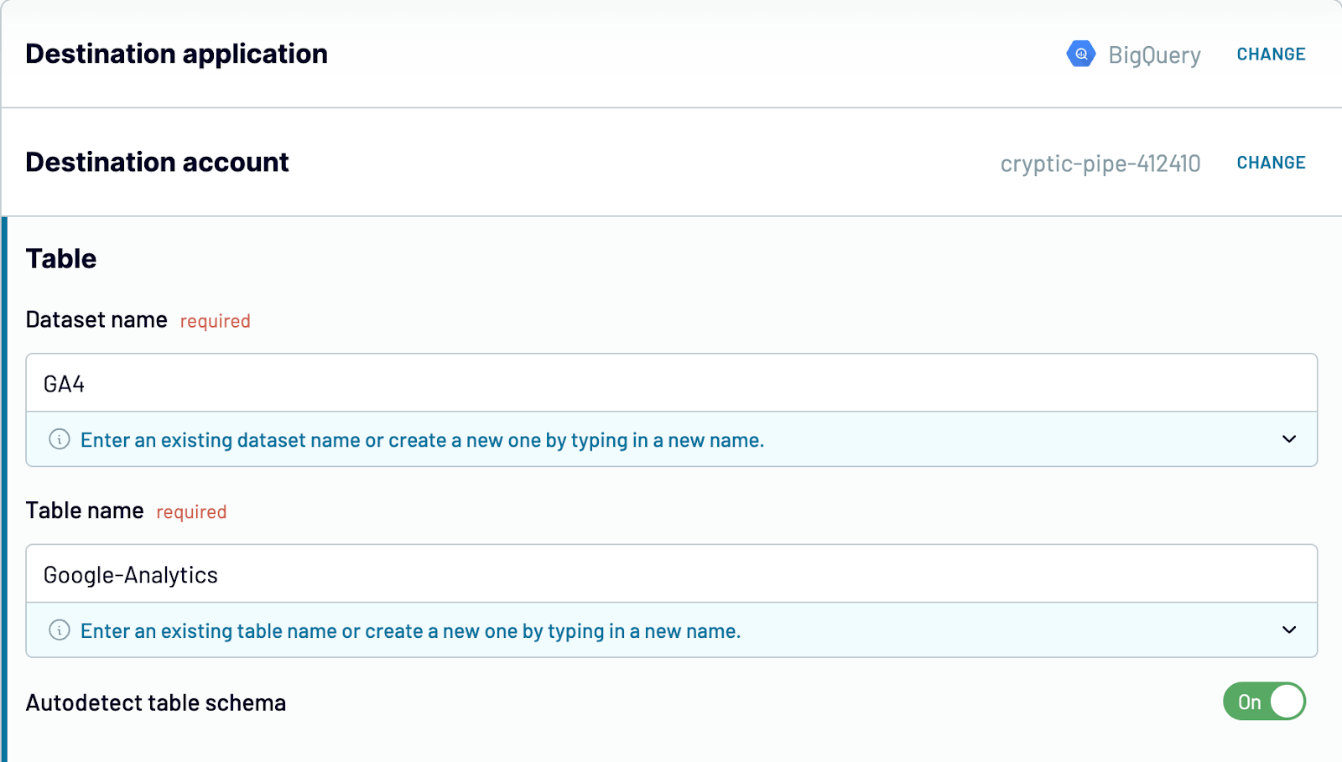
Task: Change the destination account
Action: (x=1271, y=163)
